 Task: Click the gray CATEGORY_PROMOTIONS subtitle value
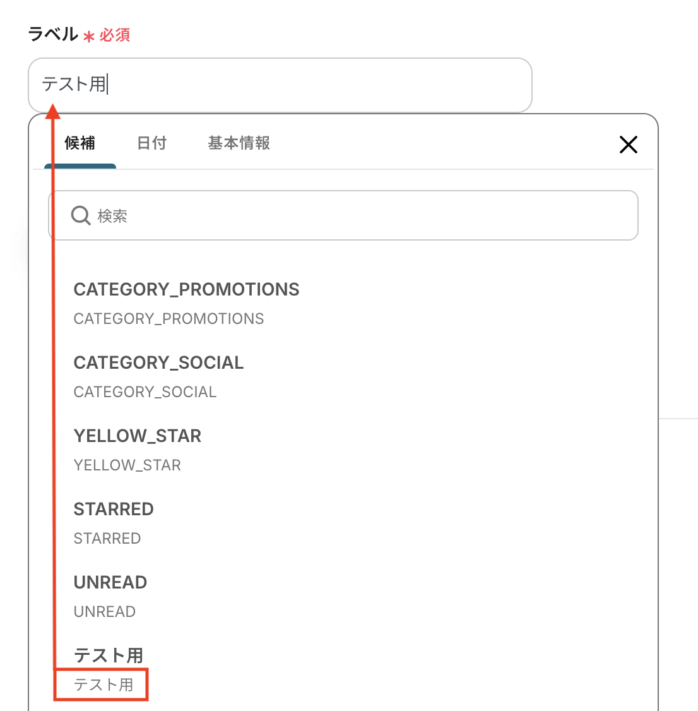click(x=169, y=318)
